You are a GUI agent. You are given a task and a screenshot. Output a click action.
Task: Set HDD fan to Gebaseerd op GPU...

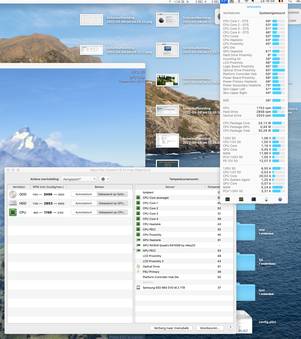(x=112, y=203)
